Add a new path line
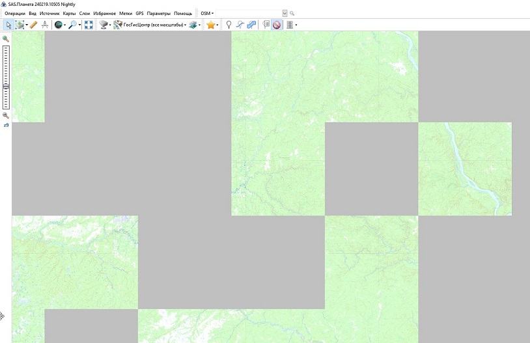530x343 pixels. (240, 25)
